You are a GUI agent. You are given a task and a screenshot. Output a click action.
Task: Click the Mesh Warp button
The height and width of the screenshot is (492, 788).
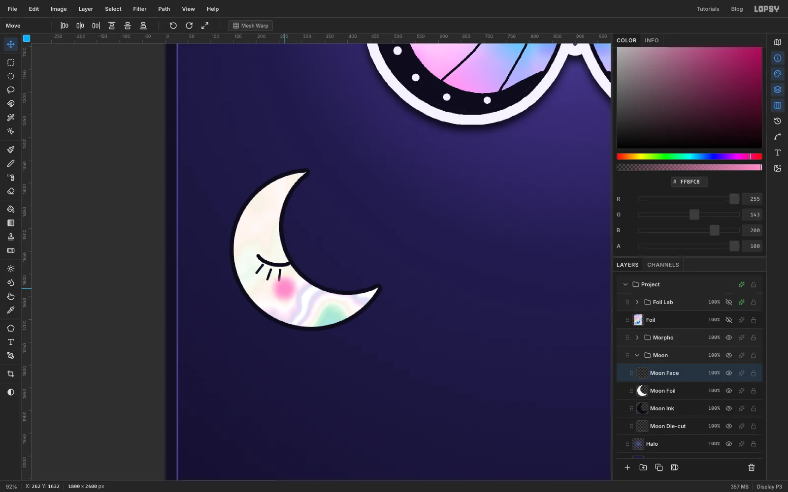pyautogui.click(x=250, y=26)
